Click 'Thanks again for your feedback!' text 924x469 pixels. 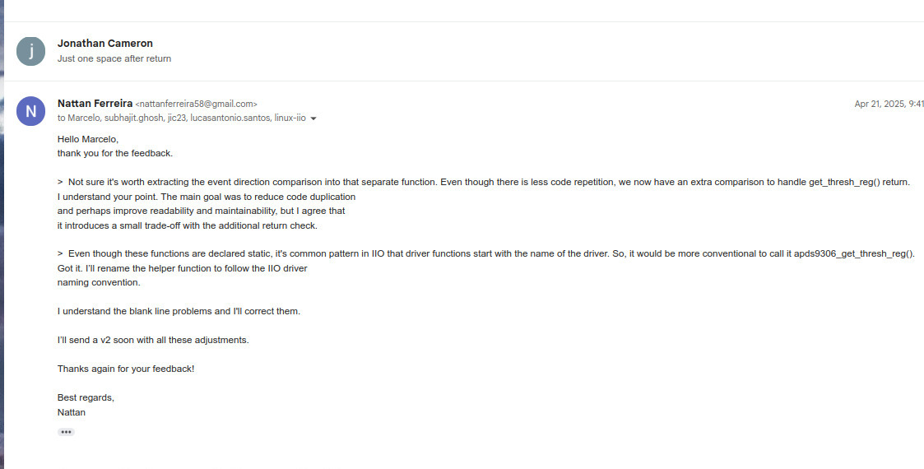126,369
